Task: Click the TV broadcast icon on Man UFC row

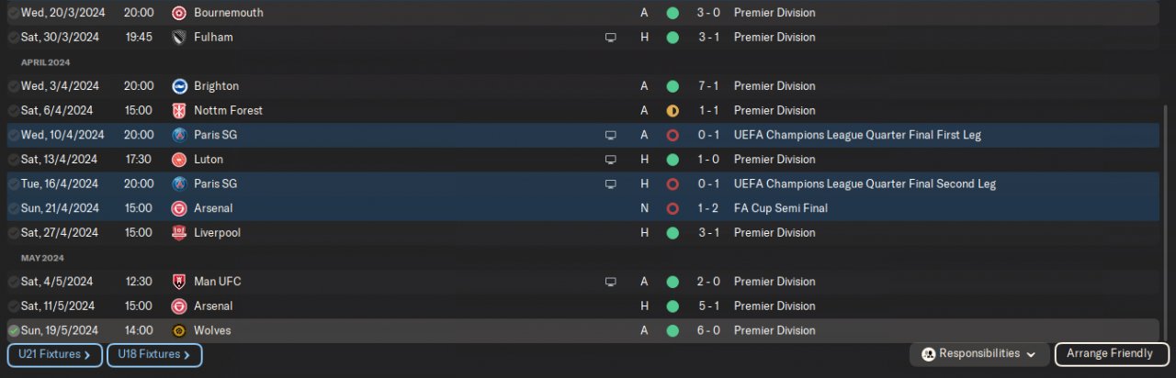Action: (610, 282)
